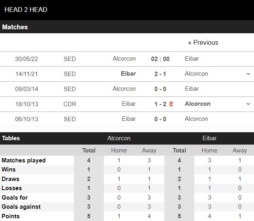
Task: Select the 09/03/14 match 0 - 0 score
Action: [160, 89]
